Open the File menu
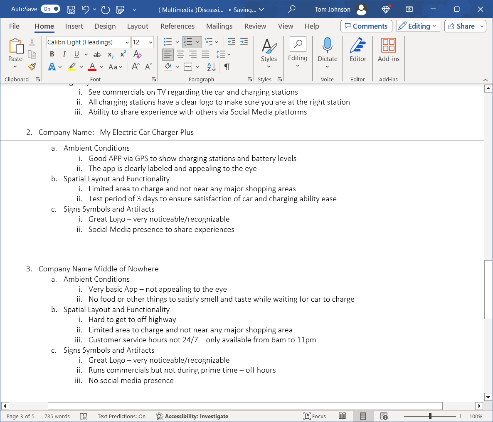The height and width of the screenshot is (422, 493). [14, 26]
